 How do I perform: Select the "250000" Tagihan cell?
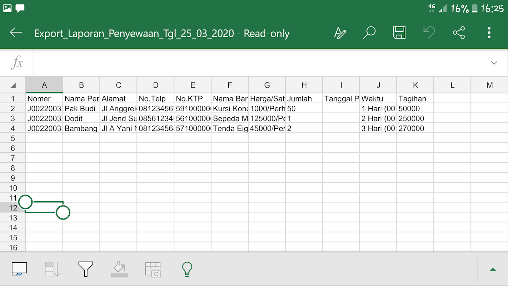point(415,118)
